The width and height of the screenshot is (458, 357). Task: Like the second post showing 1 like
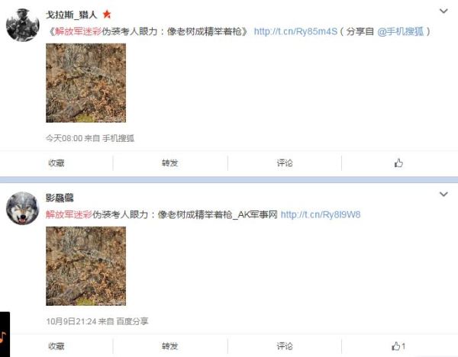[x=398, y=346]
